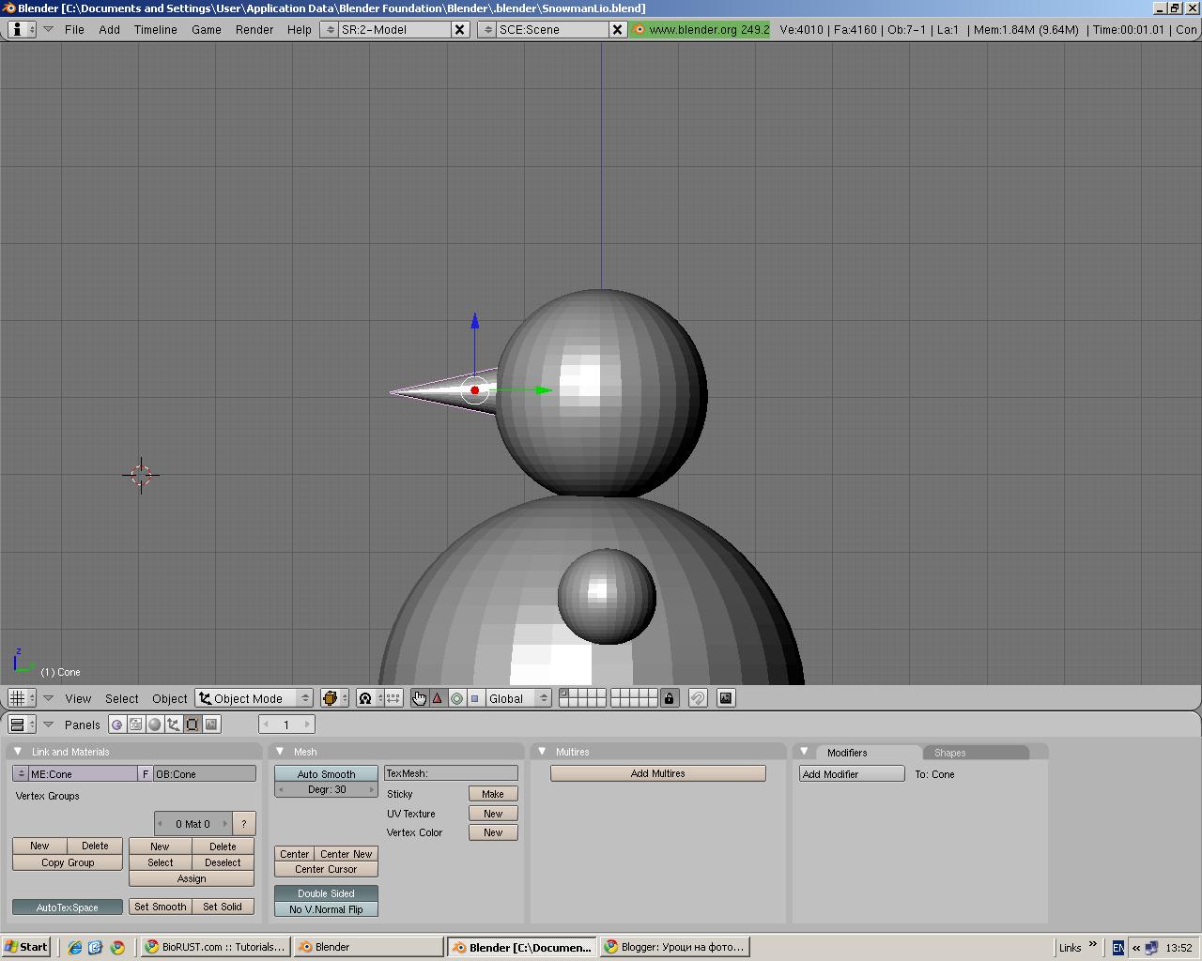Toggle the render preview icon in viewport header

(x=724, y=698)
